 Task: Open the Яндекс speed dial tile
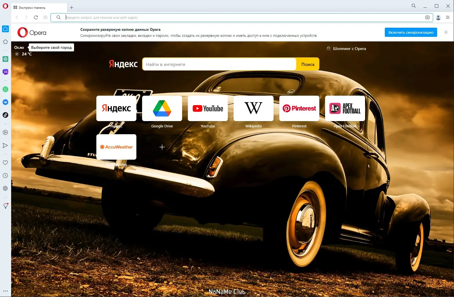116,109
